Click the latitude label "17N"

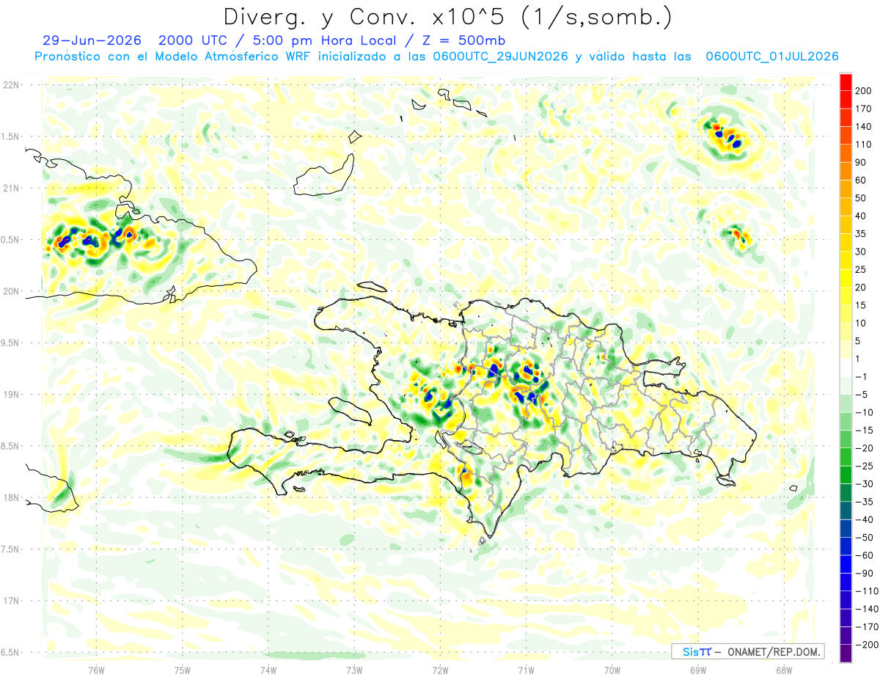[10, 601]
